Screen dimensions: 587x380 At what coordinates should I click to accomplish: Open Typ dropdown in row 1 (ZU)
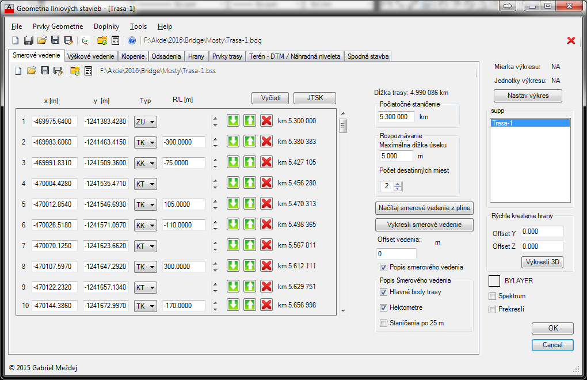tap(146, 121)
